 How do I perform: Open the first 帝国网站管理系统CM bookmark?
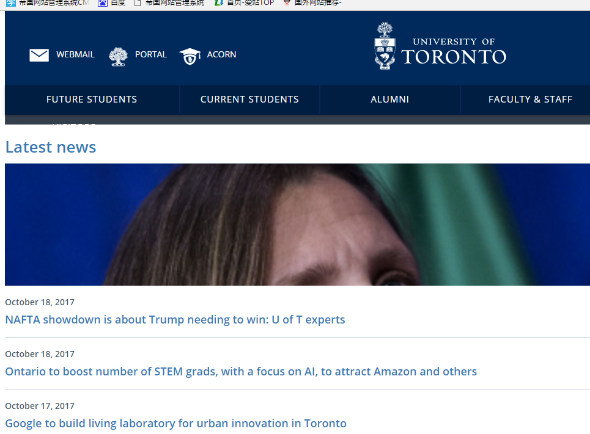[x=53, y=3]
